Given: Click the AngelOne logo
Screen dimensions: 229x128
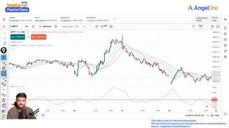Looking at the screenshot, I should [x=203, y=8].
